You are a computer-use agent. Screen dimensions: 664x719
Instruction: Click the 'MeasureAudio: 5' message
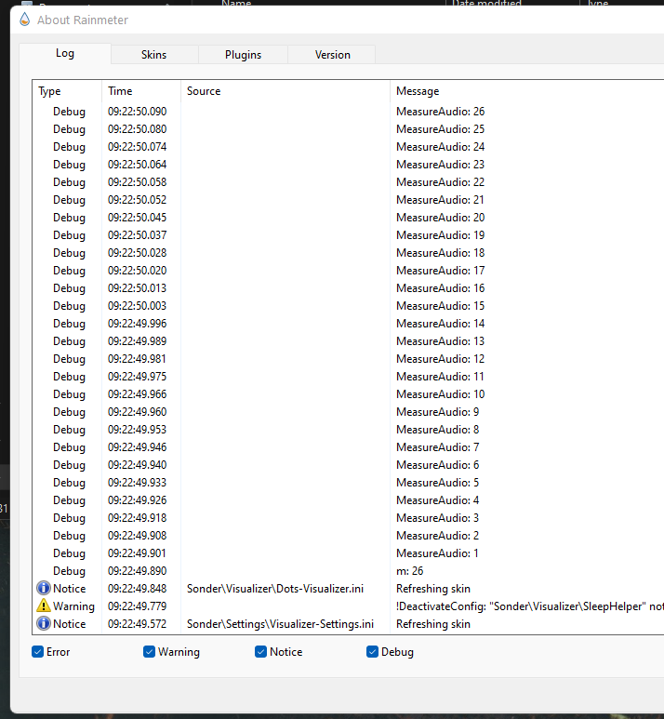[x=437, y=482]
